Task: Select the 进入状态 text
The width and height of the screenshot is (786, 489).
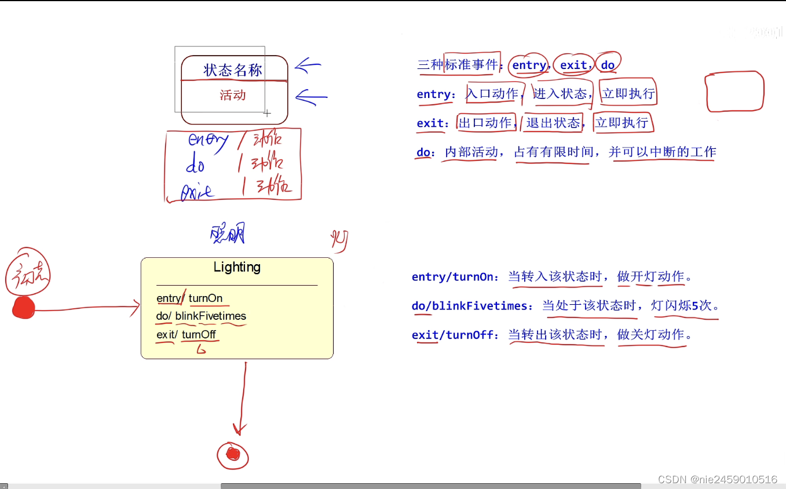Action: click(560, 94)
